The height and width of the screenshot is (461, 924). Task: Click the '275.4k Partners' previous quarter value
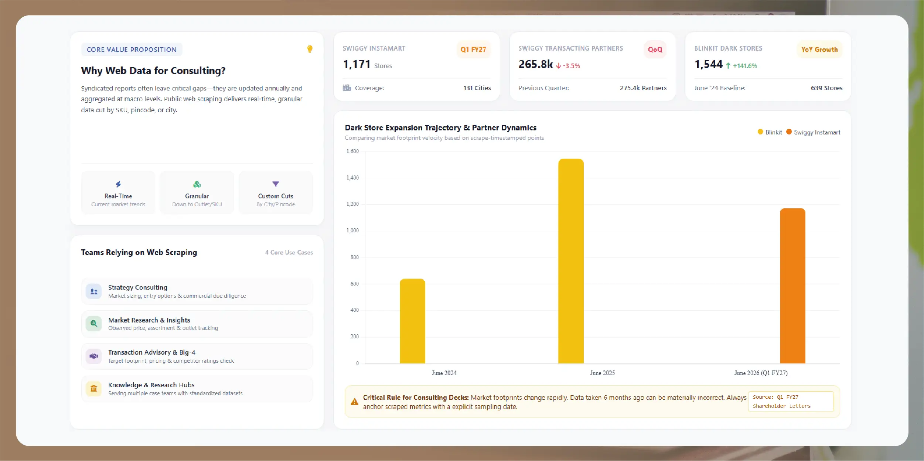click(x=643, y=88)
